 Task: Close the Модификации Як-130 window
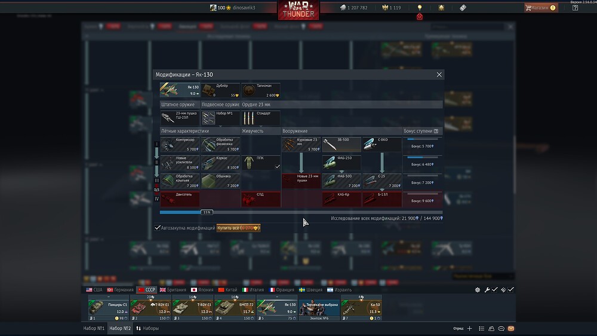click(x=439, y=74)
